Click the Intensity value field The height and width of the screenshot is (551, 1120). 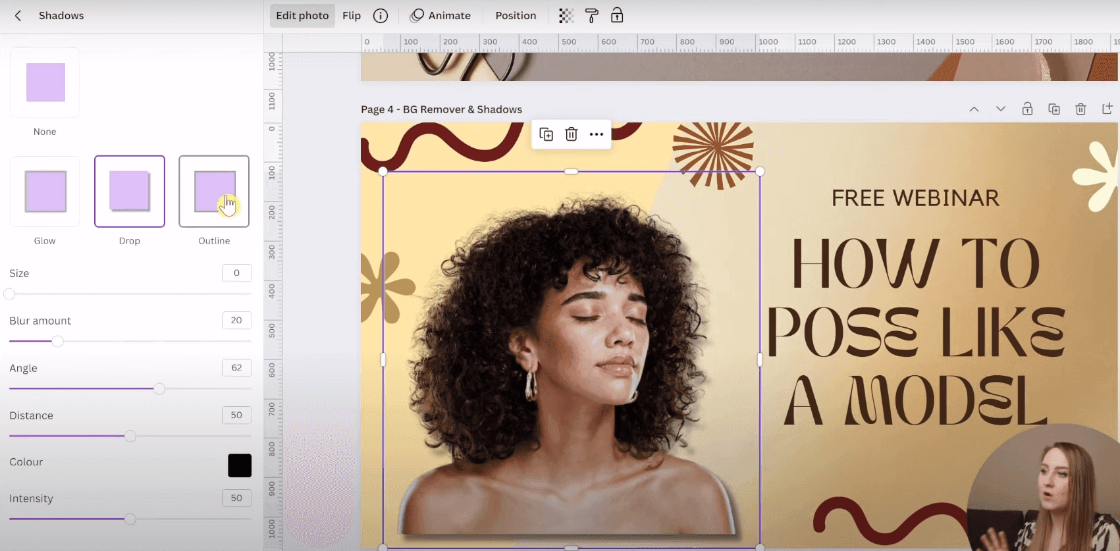tap(236, 498)
